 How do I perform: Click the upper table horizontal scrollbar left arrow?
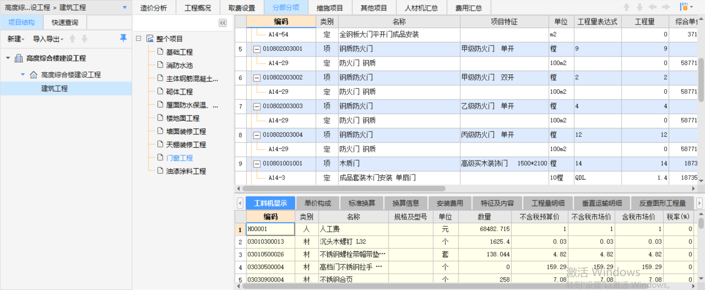pos(239,189)
